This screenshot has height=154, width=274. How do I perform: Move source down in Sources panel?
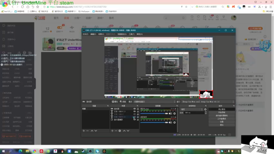click(x=128, y=131)
